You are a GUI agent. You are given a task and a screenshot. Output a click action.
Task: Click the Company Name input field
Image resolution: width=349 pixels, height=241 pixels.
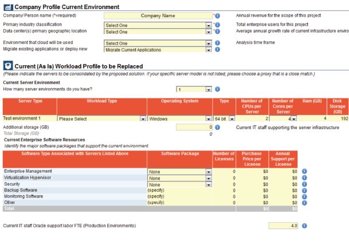tap(158, 16)
